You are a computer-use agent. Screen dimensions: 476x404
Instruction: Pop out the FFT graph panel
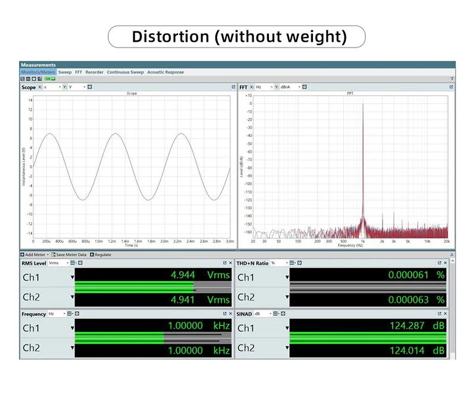pos(452,87)
